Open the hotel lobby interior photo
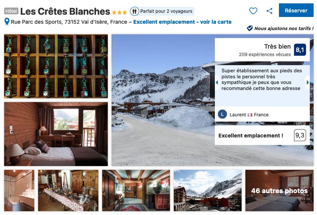Image resolution: width=317 pixels, height=215 pixels. tap(136, 191)
